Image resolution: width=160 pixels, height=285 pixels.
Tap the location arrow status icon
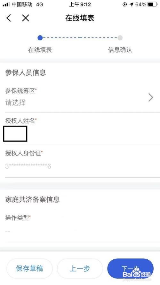click(x=131, y=4)
